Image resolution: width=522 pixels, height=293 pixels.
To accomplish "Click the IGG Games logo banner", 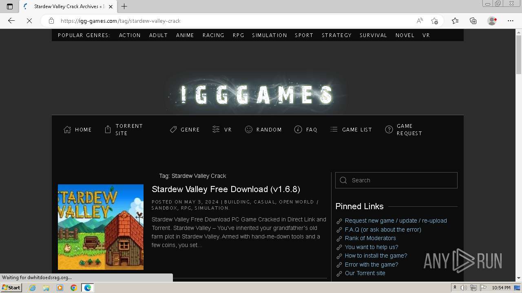I will pos(257,94).
